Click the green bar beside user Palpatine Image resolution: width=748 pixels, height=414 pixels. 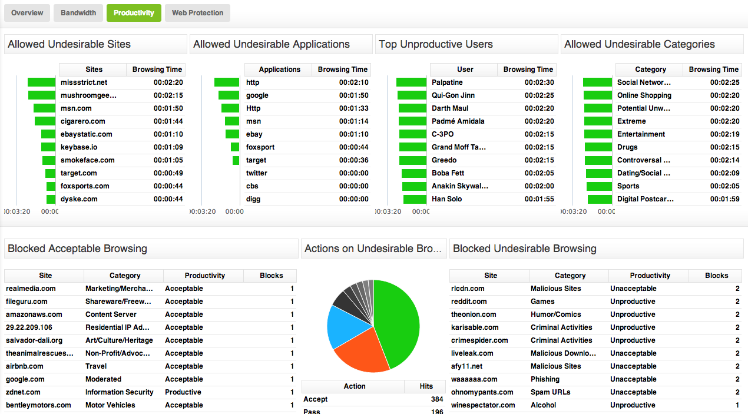coord(413,82)
